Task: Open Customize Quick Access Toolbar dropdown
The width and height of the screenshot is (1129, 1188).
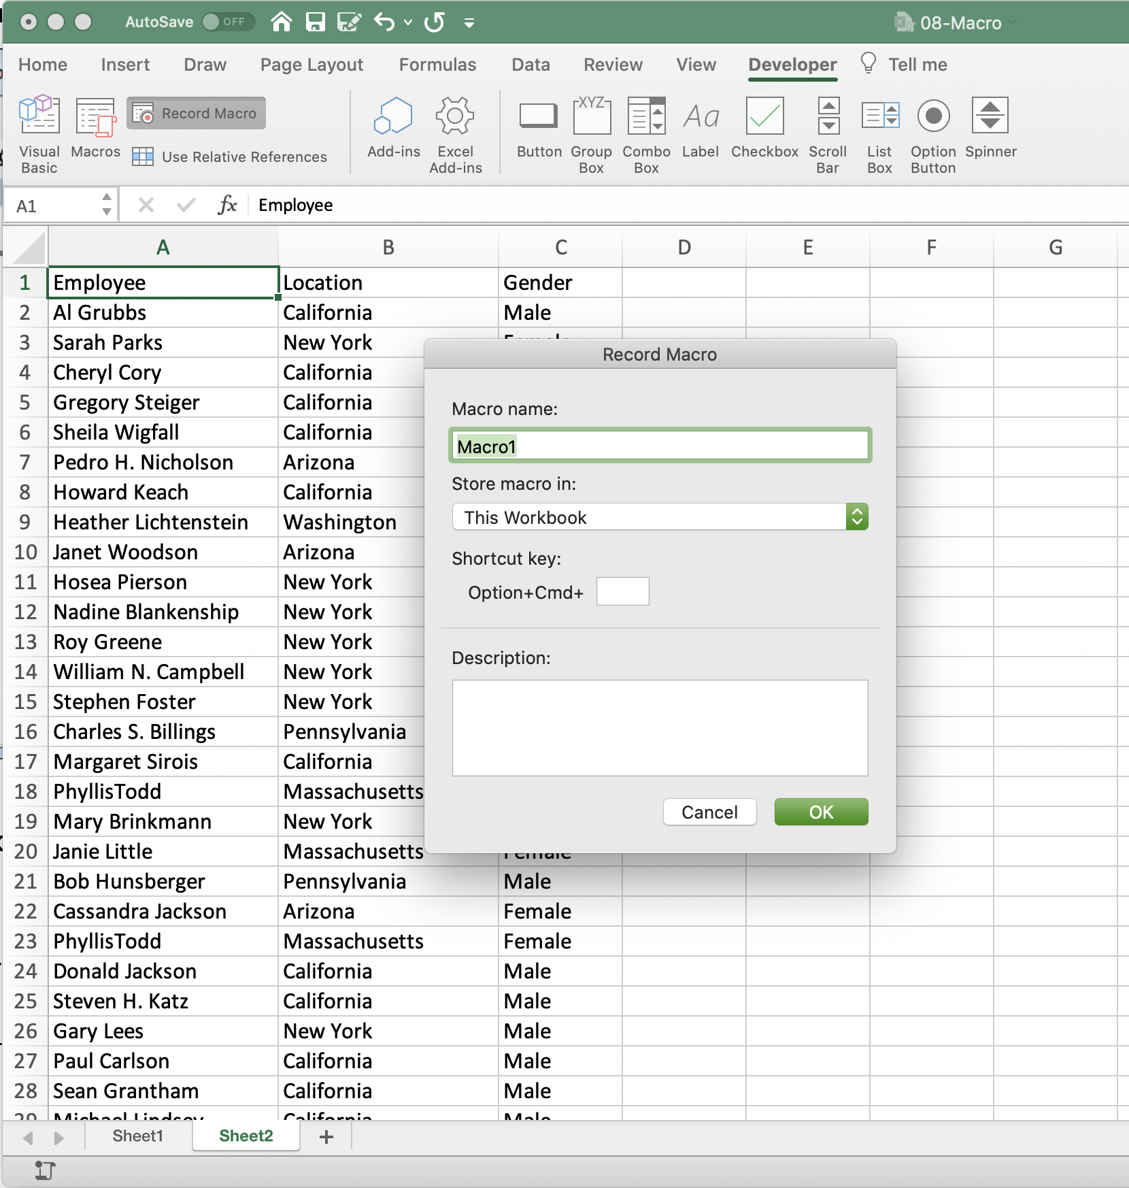Action: click(469, 22)
